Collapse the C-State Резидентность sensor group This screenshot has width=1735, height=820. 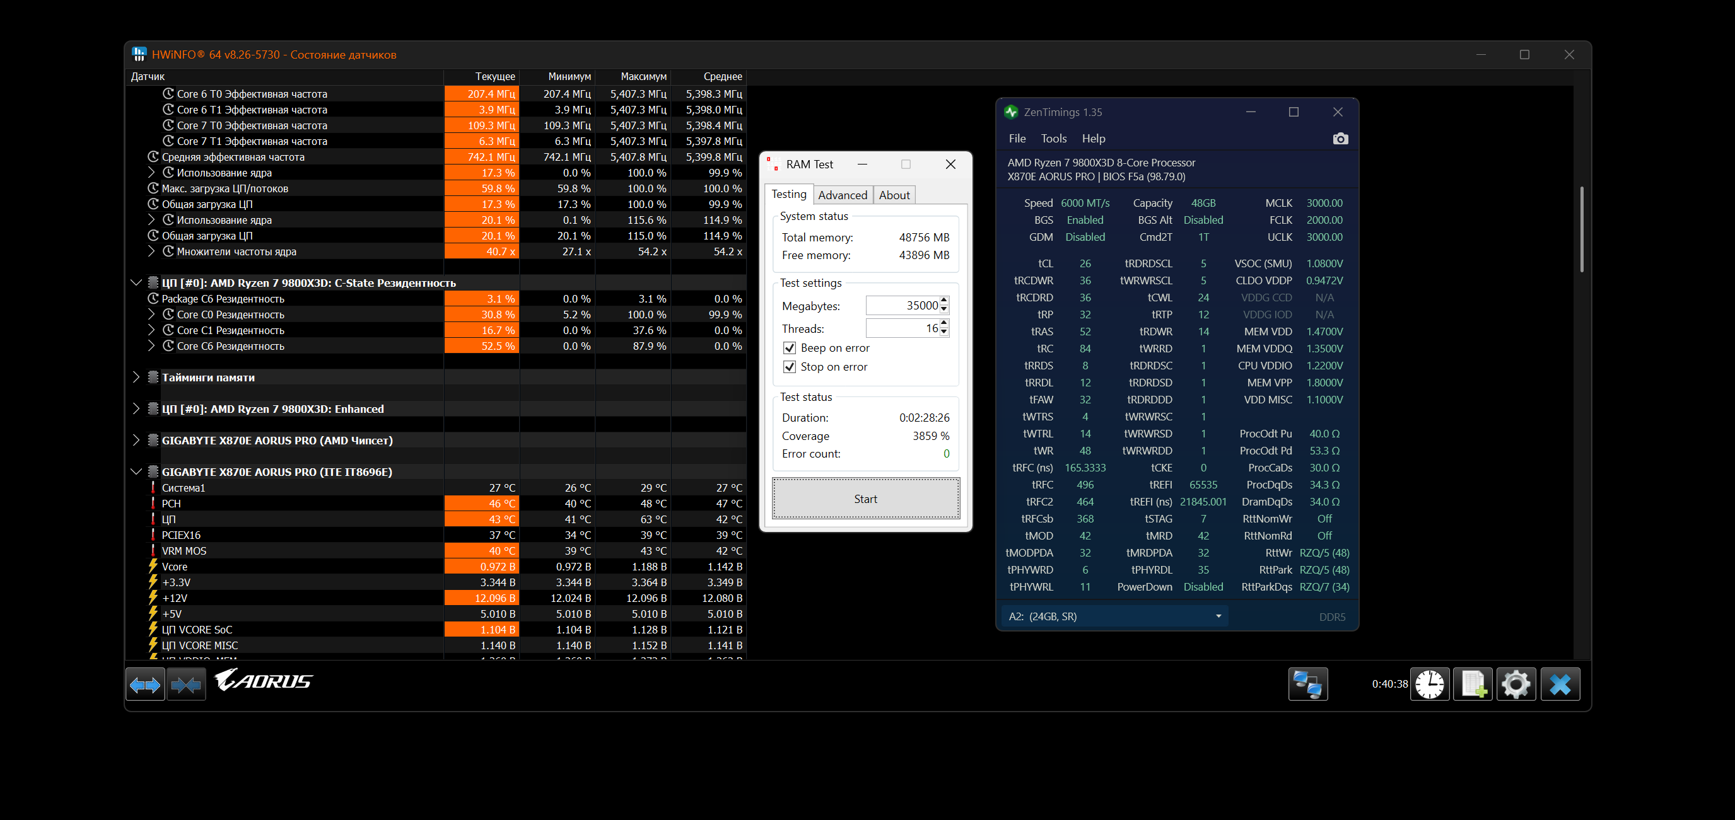(x=136, y=283)
